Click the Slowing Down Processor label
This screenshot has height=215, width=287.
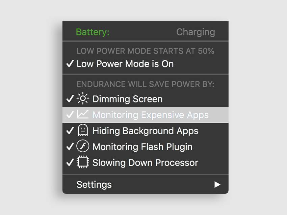click(x=145, y=162)
